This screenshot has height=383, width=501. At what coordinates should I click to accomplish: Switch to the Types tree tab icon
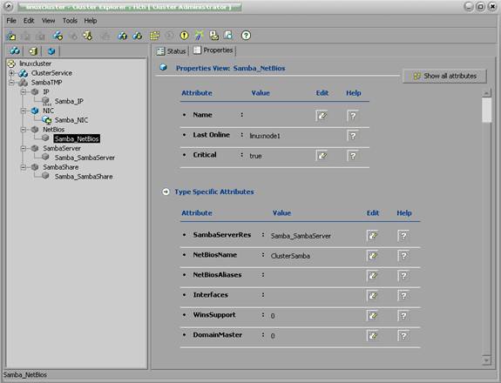(x=51, y=50)
